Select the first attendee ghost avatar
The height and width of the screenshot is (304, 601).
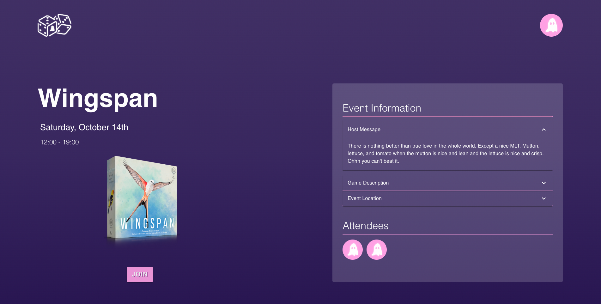pyautogui.click(x=352, y=250)
